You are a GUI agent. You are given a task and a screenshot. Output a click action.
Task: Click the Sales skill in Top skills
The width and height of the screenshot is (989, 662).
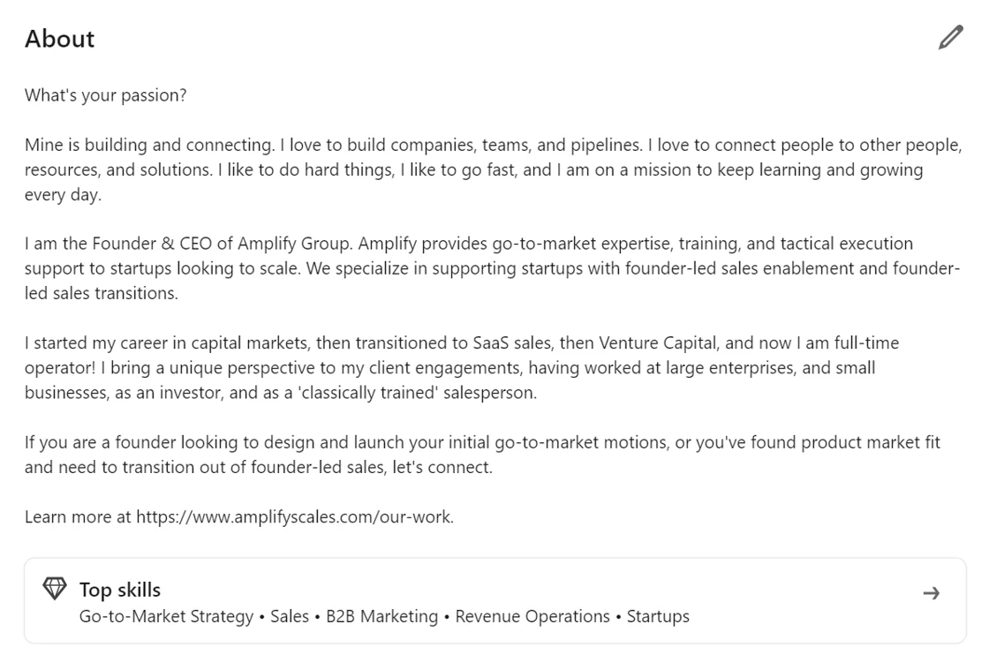(x=290, y=616)
